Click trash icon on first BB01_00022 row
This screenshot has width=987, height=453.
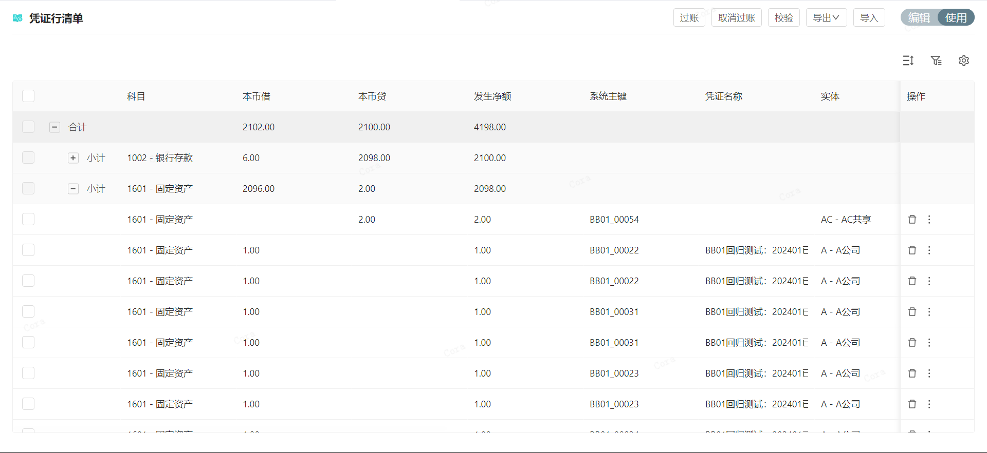[x=912, y=250]
